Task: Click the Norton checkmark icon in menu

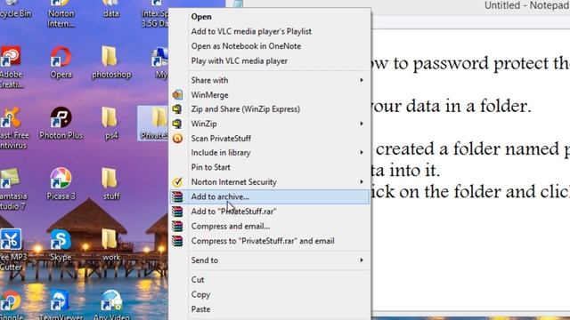Action: 177,181
